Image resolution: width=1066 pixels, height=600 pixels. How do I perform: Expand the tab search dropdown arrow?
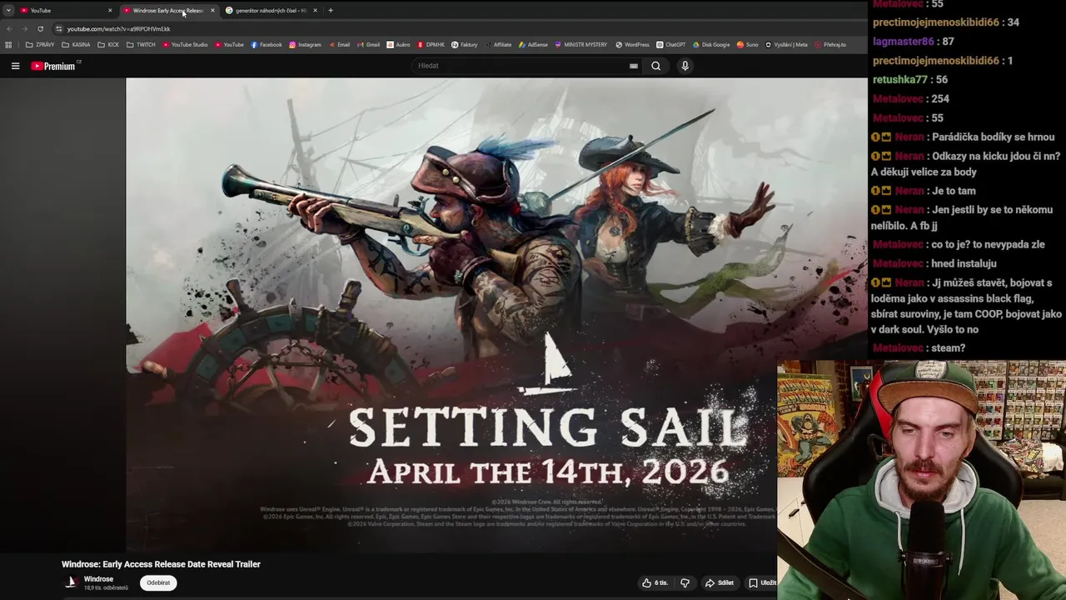point(8,10)
